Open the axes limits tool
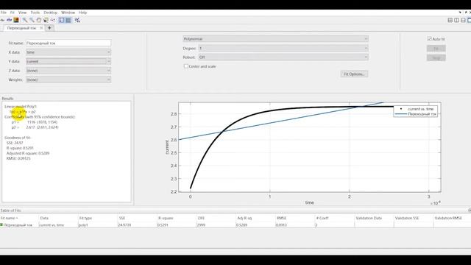The height and width of the screenshot is (265, 471). 77,20
